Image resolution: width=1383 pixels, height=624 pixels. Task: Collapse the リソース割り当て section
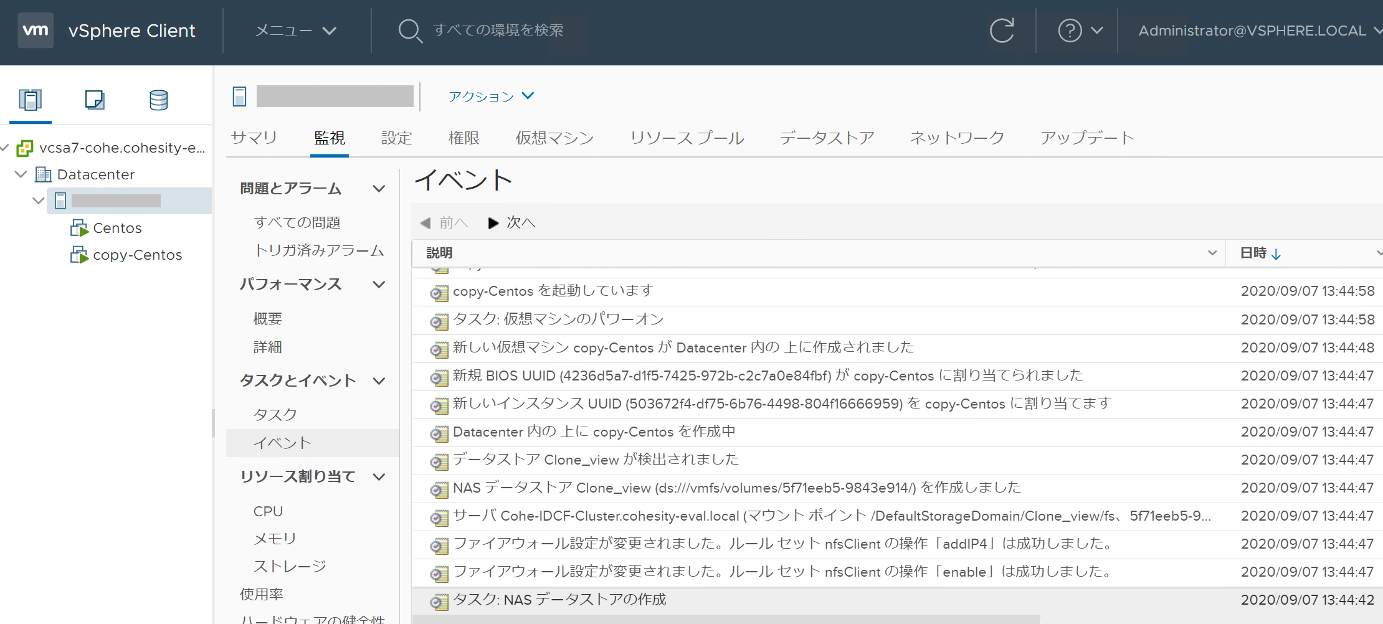379,477
